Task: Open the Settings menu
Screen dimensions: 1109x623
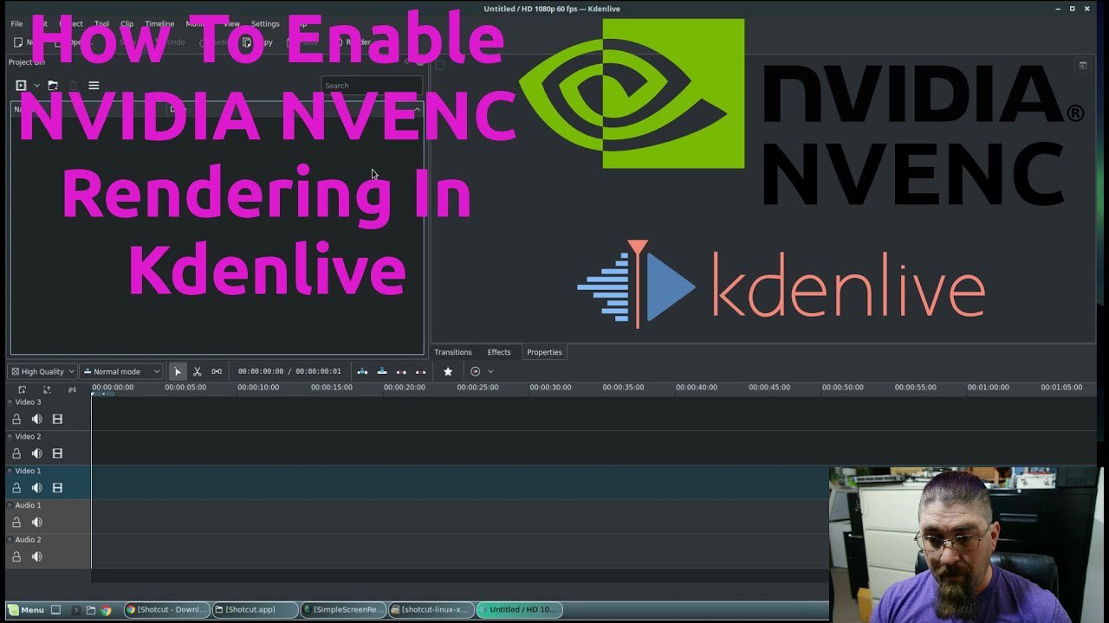Action: [x=265, y=23]
